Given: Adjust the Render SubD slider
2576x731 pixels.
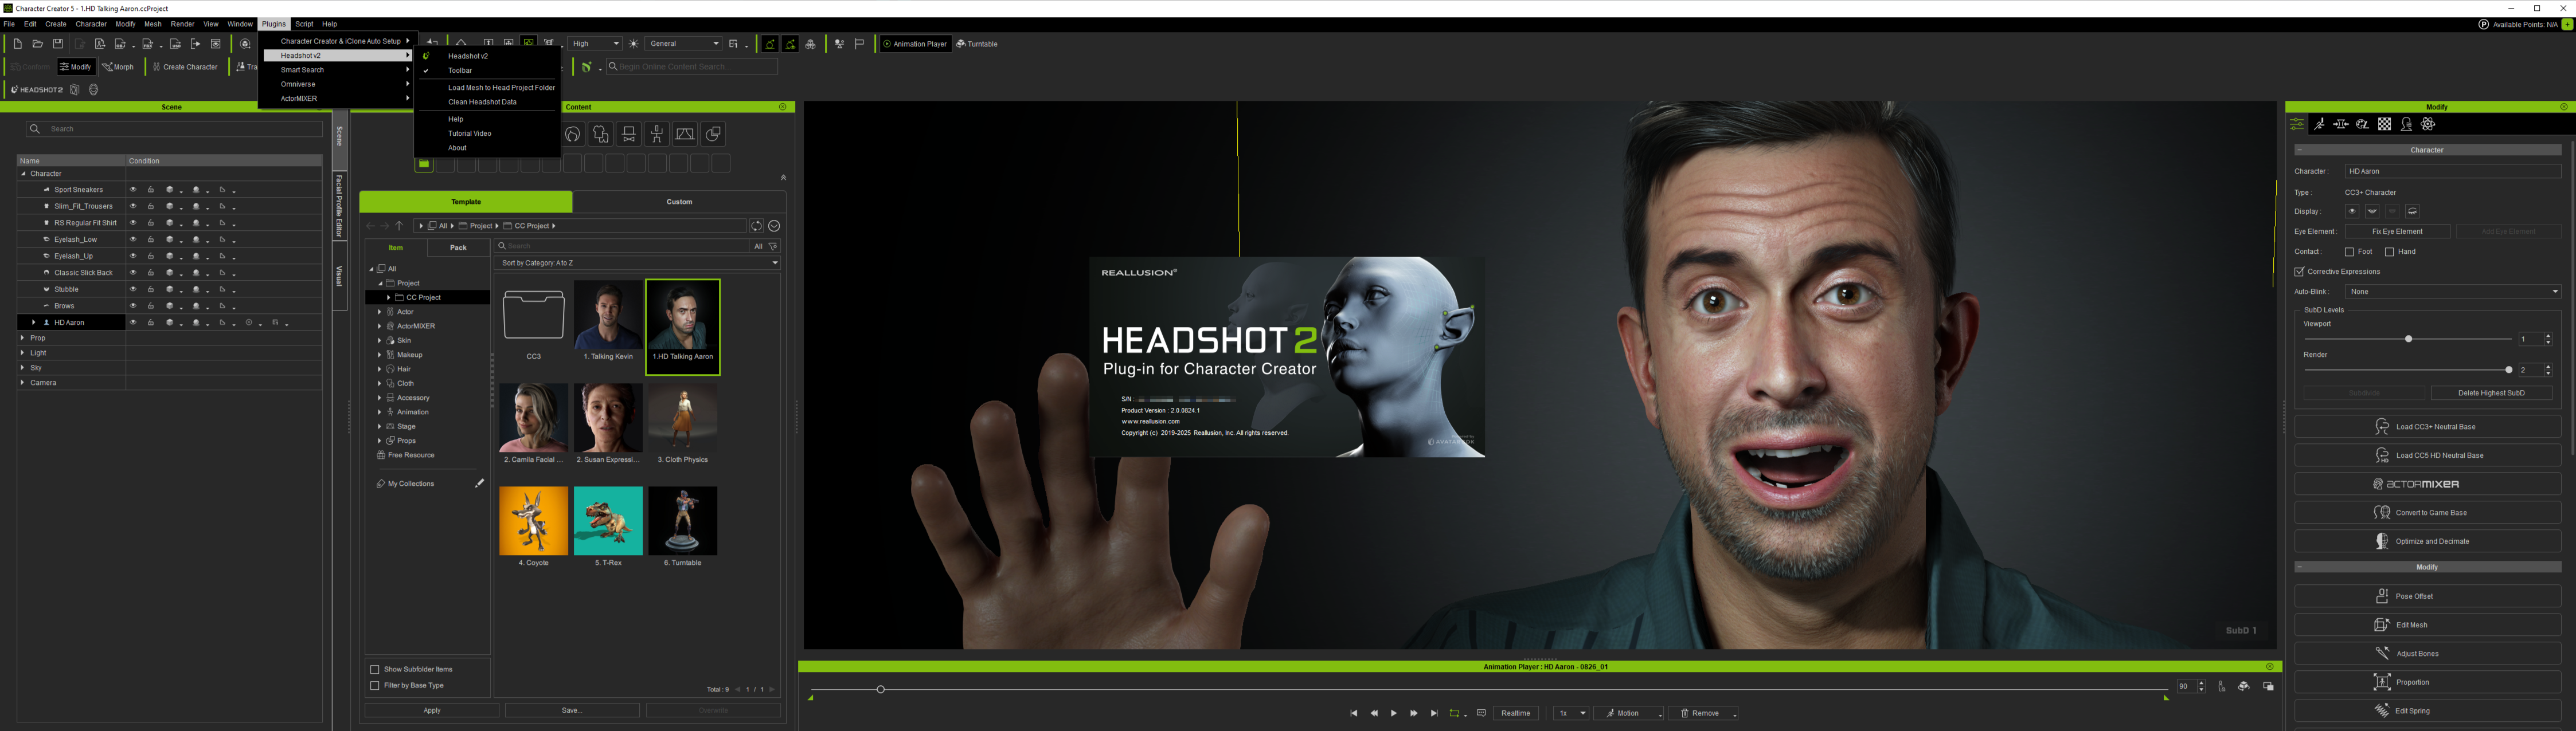Looking at the screenshot, I should [x=2508, y=371].
